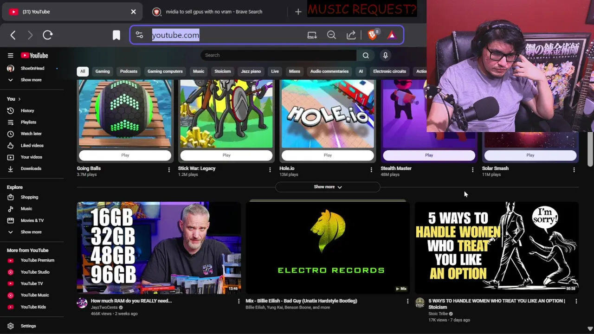Open the Brave Shields lion icon
The image size is (594, 334).
tap(372, 35)
